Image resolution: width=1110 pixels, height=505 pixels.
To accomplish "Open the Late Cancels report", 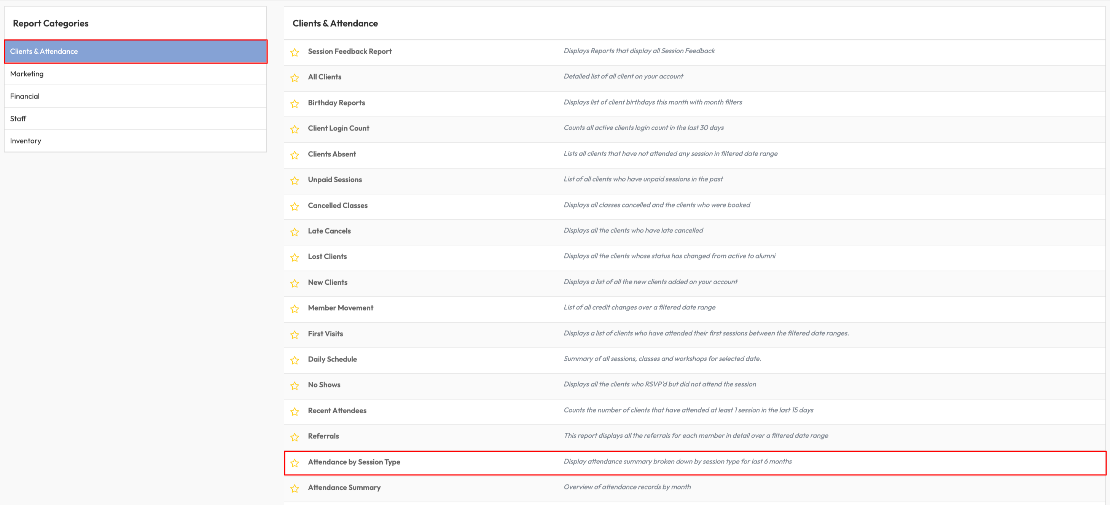I will coord(329,231).
